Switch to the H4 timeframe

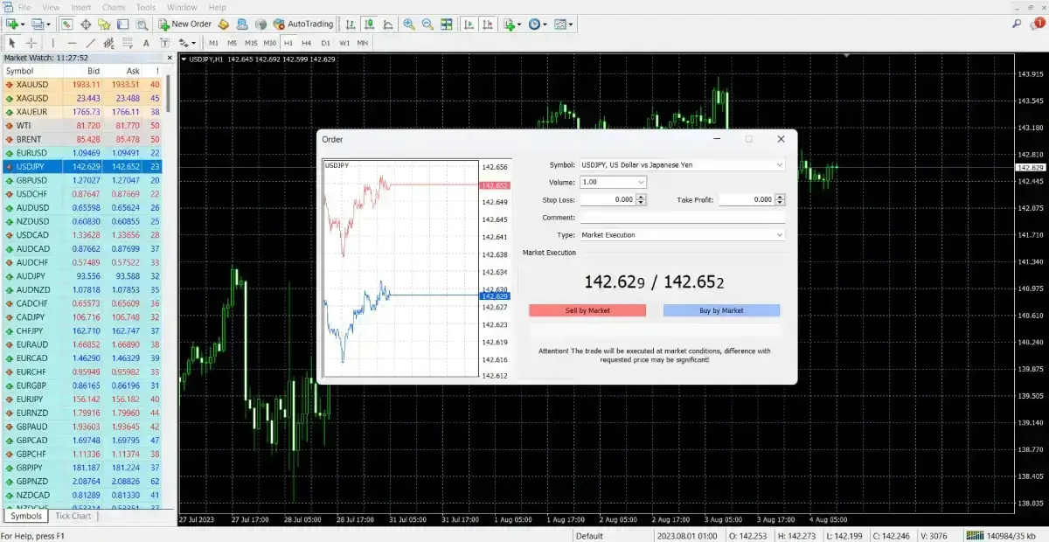pos(306,43)
